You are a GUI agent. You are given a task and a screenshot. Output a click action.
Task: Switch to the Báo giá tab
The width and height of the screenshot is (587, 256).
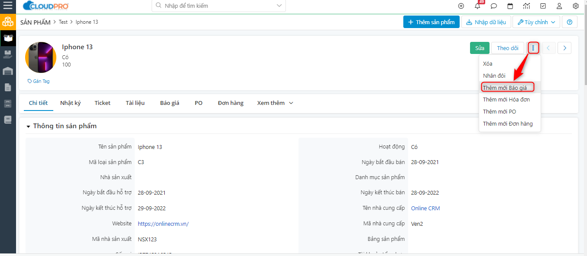pyautogui.click(x=169, y=103)
